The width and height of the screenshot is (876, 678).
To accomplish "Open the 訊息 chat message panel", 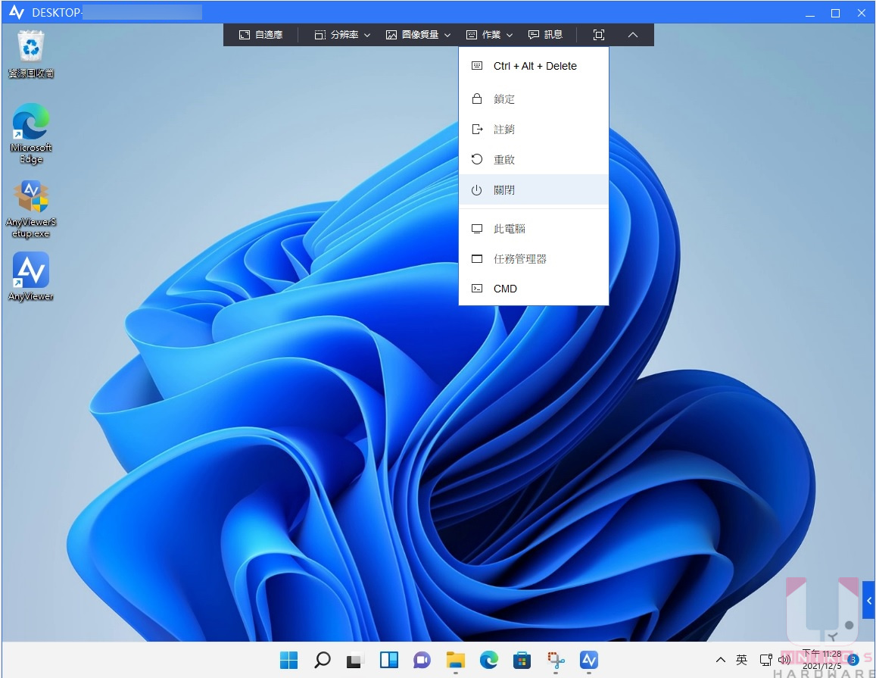I will coord(545,35).
